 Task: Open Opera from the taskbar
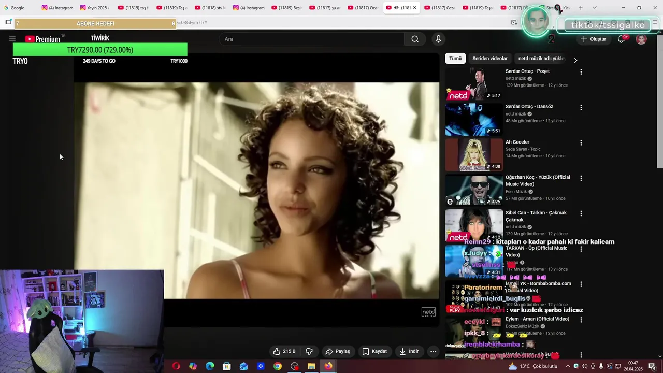[x=176, y=366]
